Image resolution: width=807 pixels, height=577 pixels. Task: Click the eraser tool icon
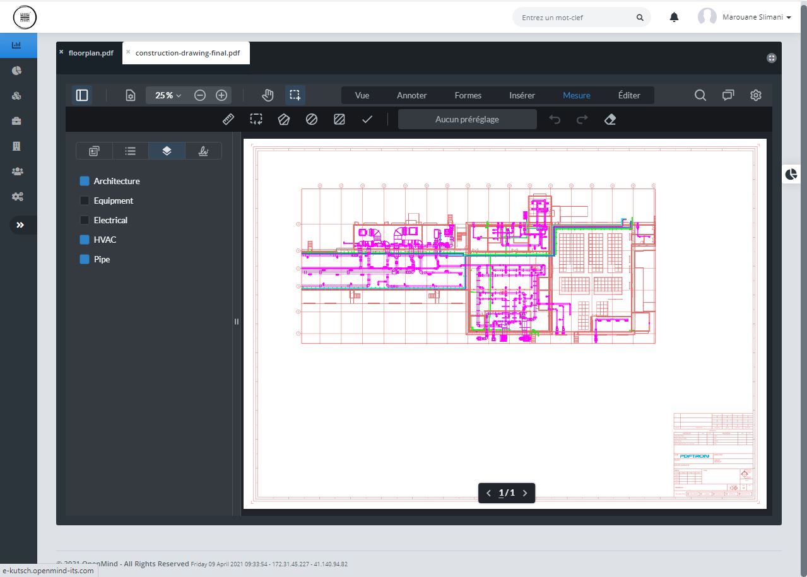click(x=610, y=119)
